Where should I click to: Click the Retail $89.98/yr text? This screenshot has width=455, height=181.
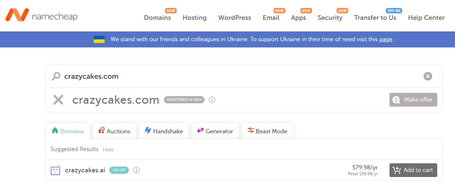coord(362,174)
